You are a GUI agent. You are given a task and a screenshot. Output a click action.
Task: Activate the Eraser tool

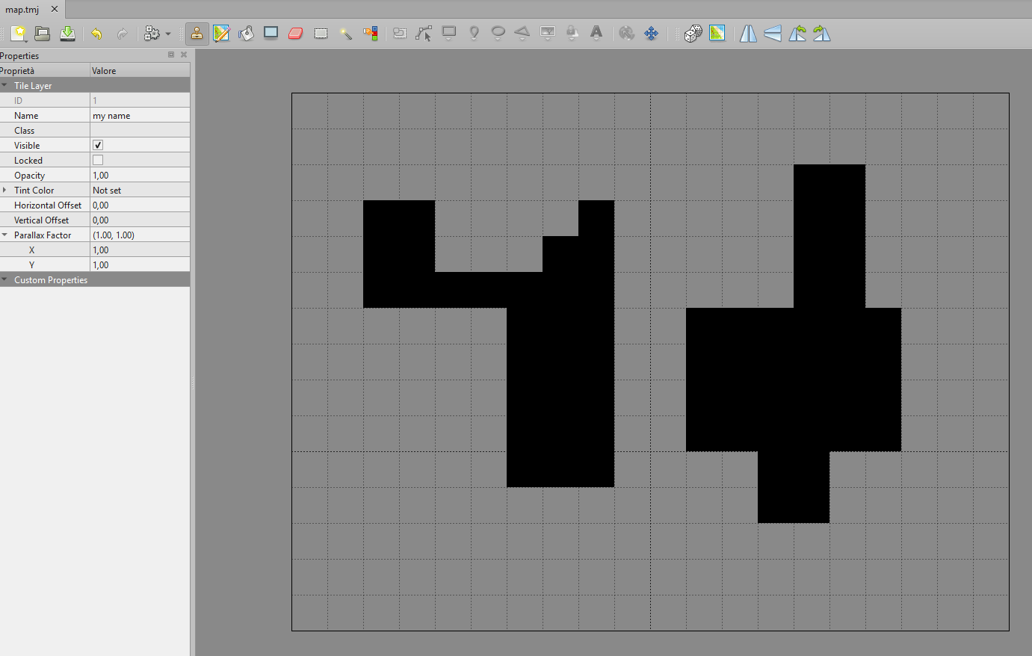click(x=296, y=34)
